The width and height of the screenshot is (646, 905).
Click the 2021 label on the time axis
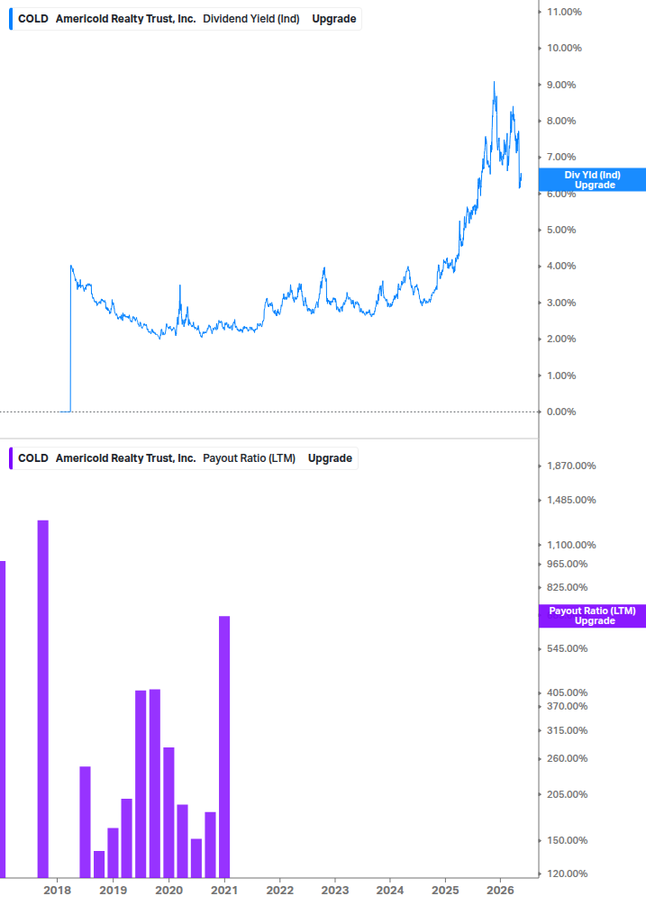click(224, 890)
